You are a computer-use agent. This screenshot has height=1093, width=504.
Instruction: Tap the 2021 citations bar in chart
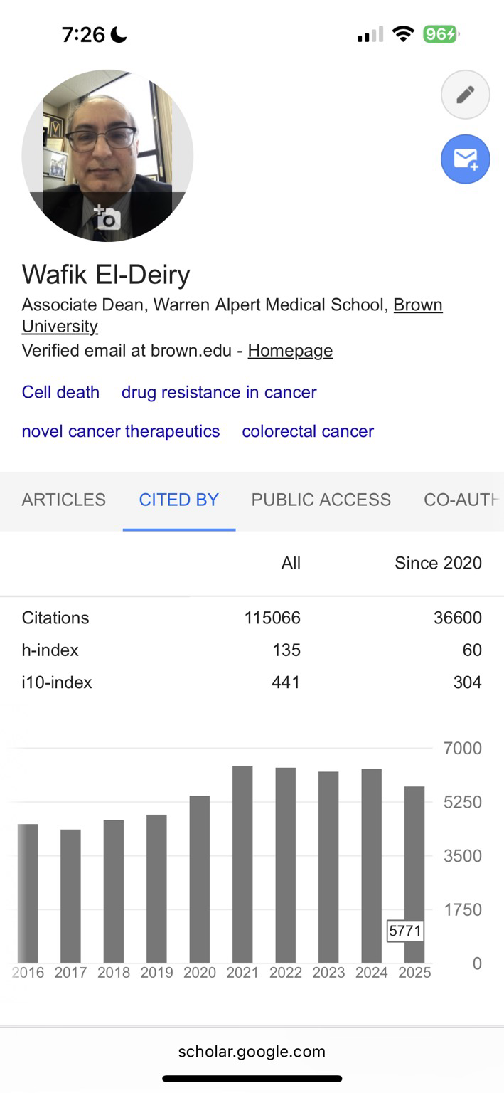(x=242, y=864)
